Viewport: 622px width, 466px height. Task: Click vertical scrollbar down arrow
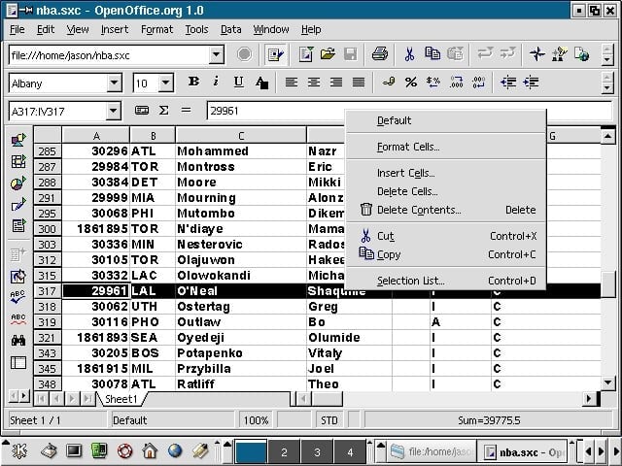[607, 383]
